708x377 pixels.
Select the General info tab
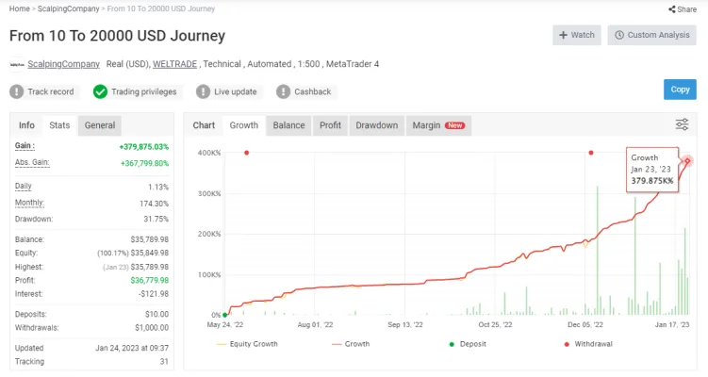(x=100, y=125)
